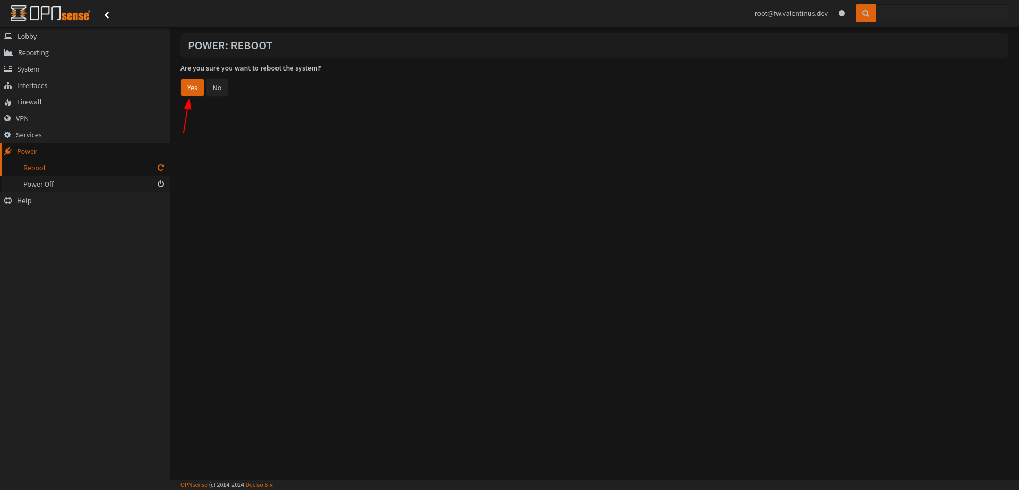The height and width of the screenshot is (490, 1019).
Task: Cancel reboot with the No button
Action: pos(217,87)
